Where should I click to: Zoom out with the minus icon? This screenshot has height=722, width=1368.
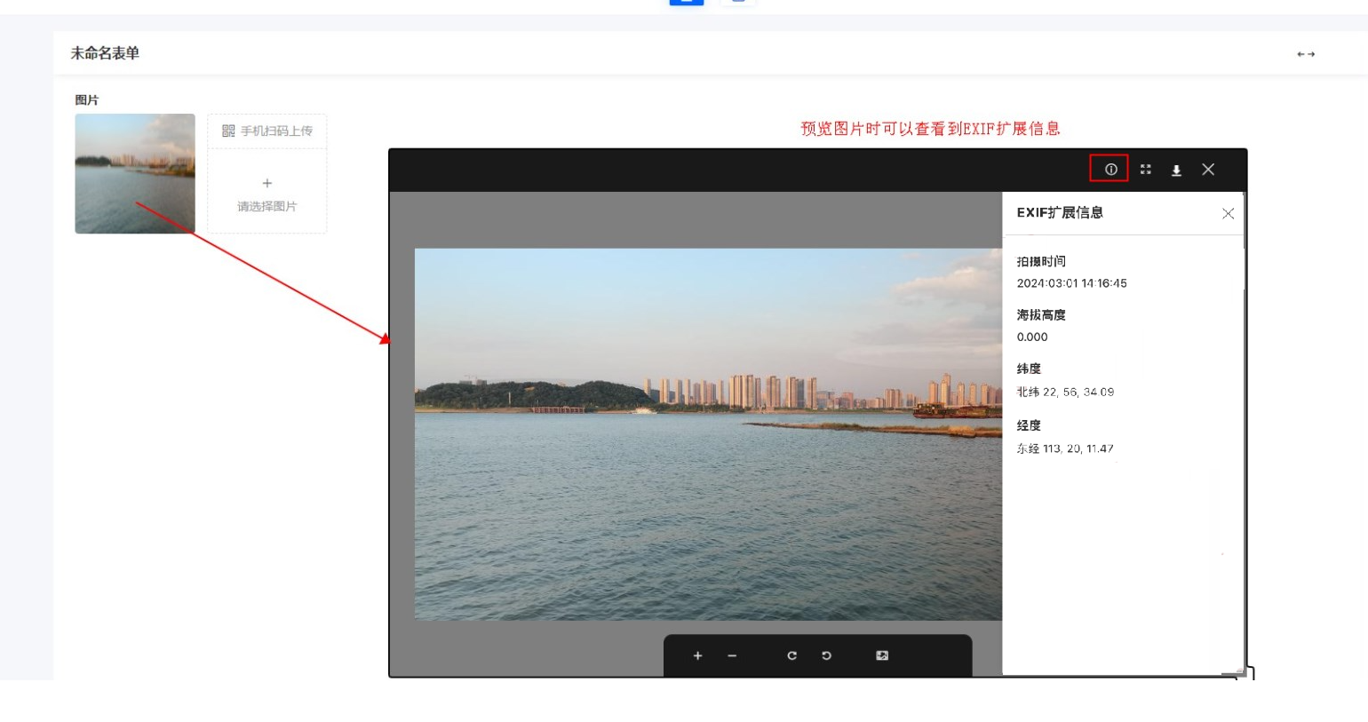pos(732,655)
